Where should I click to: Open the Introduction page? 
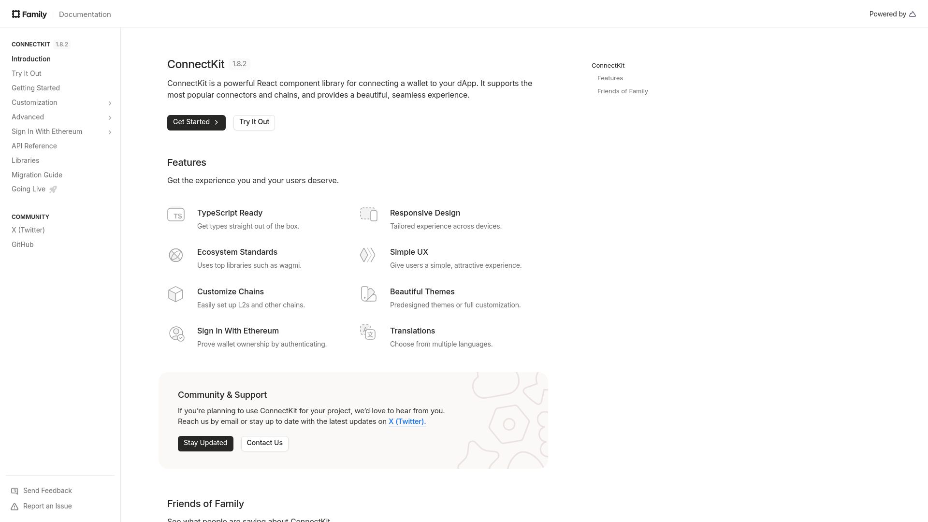click(30, 58)
